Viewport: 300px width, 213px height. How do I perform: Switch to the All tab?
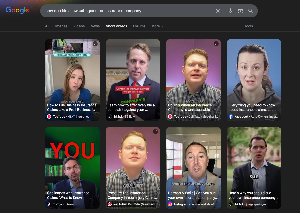(x=47, y=26)
